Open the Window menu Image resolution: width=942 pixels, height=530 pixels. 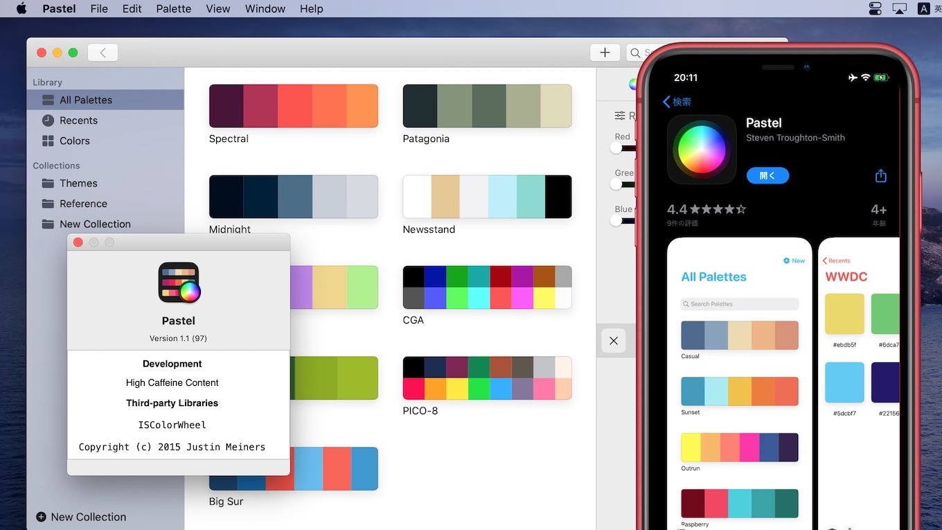click(265, 8)
